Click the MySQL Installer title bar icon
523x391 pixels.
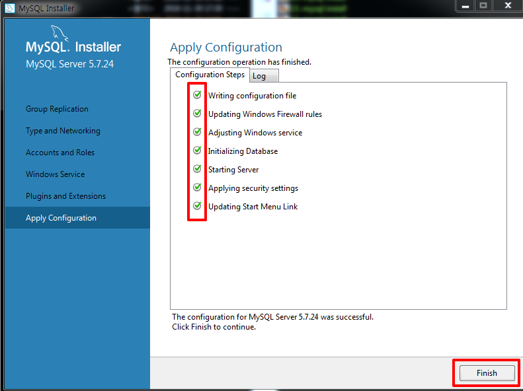pyautogui.click(x=10, y=8)
